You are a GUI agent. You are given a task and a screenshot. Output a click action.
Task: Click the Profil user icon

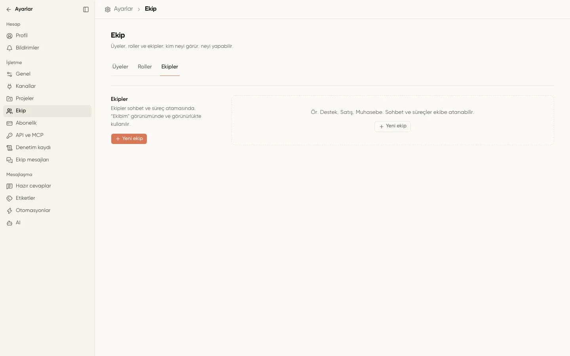click(9, 36)
